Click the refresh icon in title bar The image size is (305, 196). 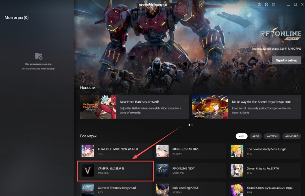pos(273,4)
